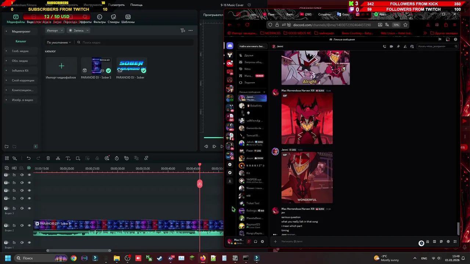Open the Медиафайлы tab in Filmora
Image resolution: width=470 pixels, height=264 pixels.
coord(16,19)
